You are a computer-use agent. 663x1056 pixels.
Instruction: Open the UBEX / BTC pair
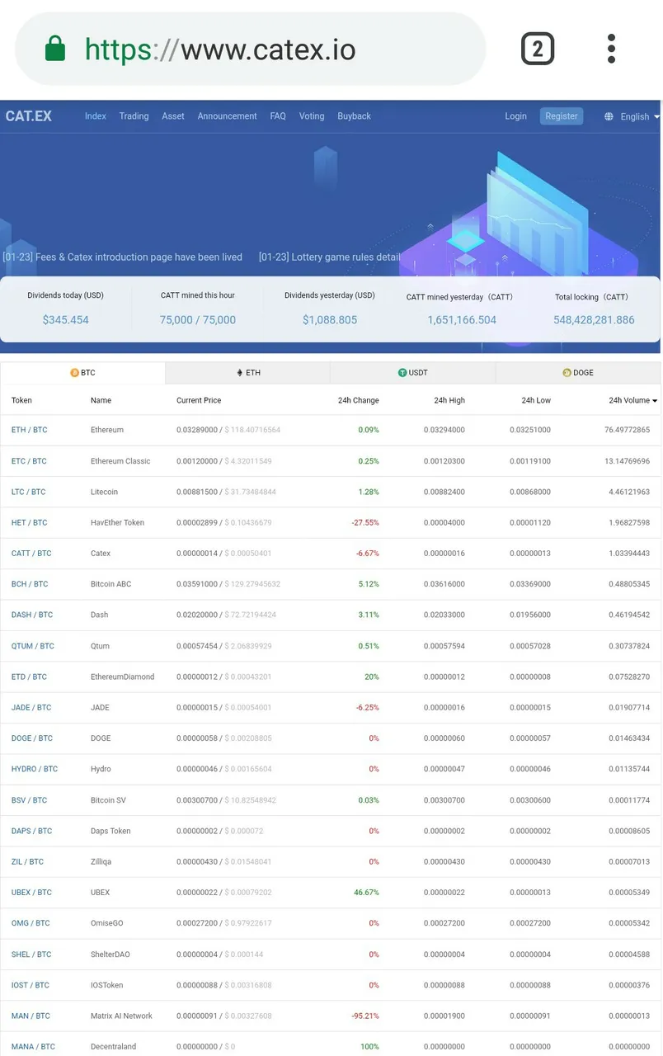[x=31, y=893]
